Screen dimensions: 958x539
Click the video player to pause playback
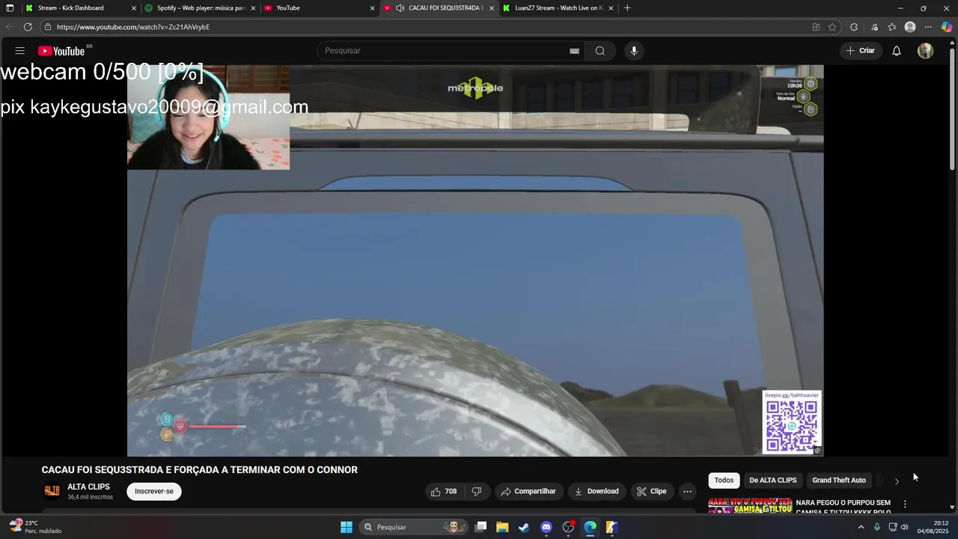coord(475,261)
